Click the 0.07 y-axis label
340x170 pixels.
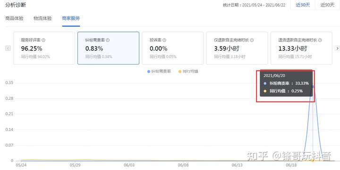(9, 145)
